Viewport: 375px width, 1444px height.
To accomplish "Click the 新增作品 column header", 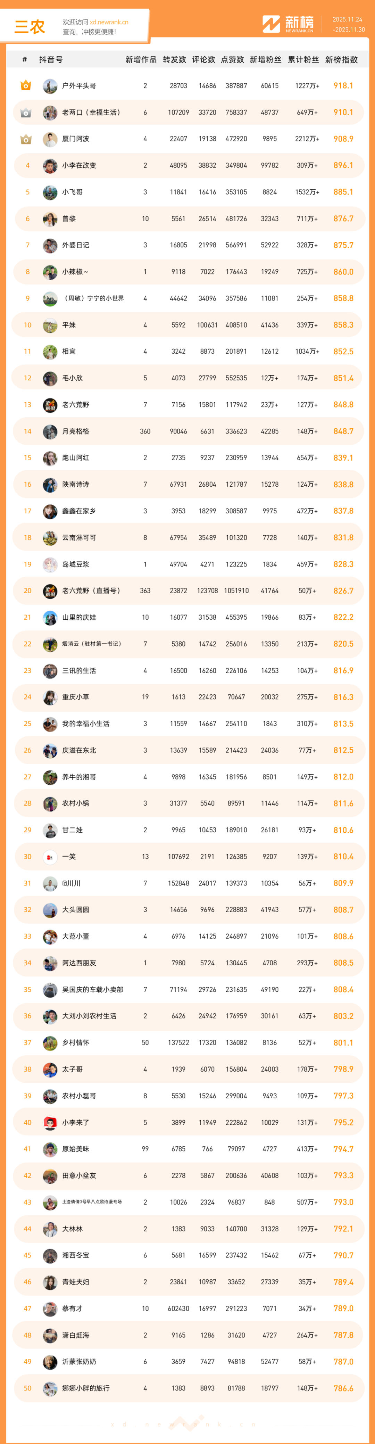I will click(x=141, y=59).
